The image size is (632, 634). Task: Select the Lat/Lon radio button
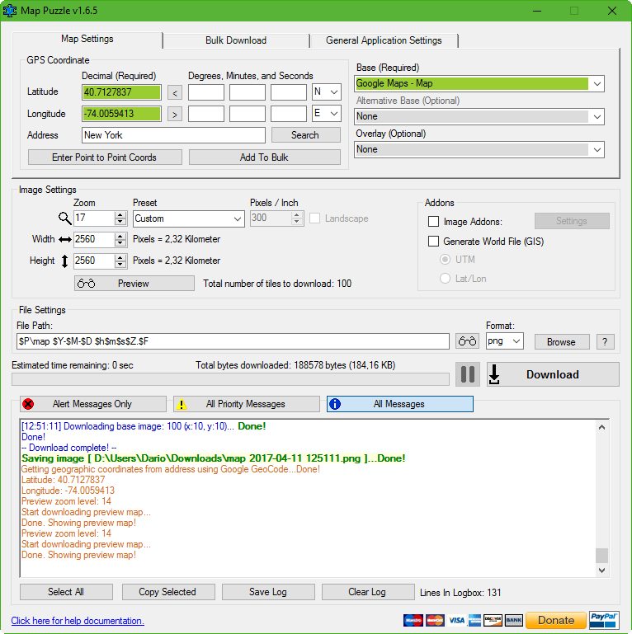446,279
